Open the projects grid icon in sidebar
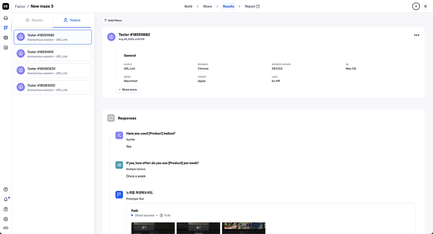Screen dimensions: 433x234 click(6, 28)
